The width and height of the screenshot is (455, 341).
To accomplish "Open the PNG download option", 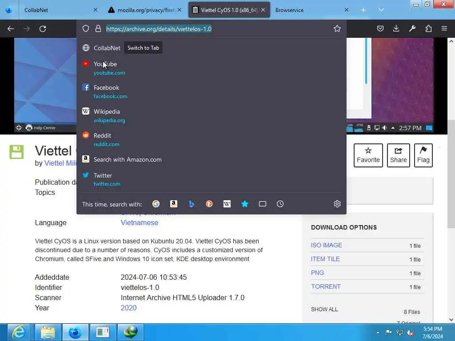I will point(317,273).
